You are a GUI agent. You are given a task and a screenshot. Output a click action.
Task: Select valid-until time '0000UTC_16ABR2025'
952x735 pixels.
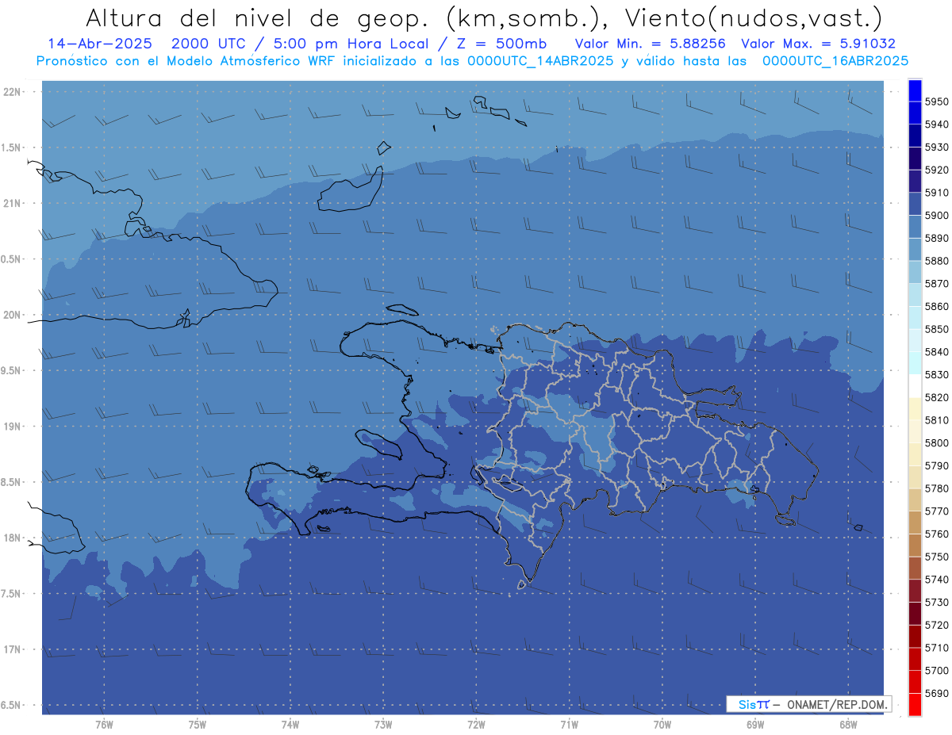pos(835,60)
